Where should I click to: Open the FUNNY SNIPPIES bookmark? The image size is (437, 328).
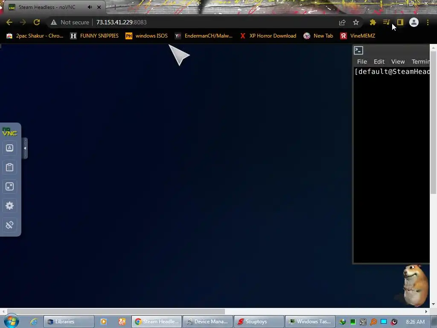[x=94, y=36]
